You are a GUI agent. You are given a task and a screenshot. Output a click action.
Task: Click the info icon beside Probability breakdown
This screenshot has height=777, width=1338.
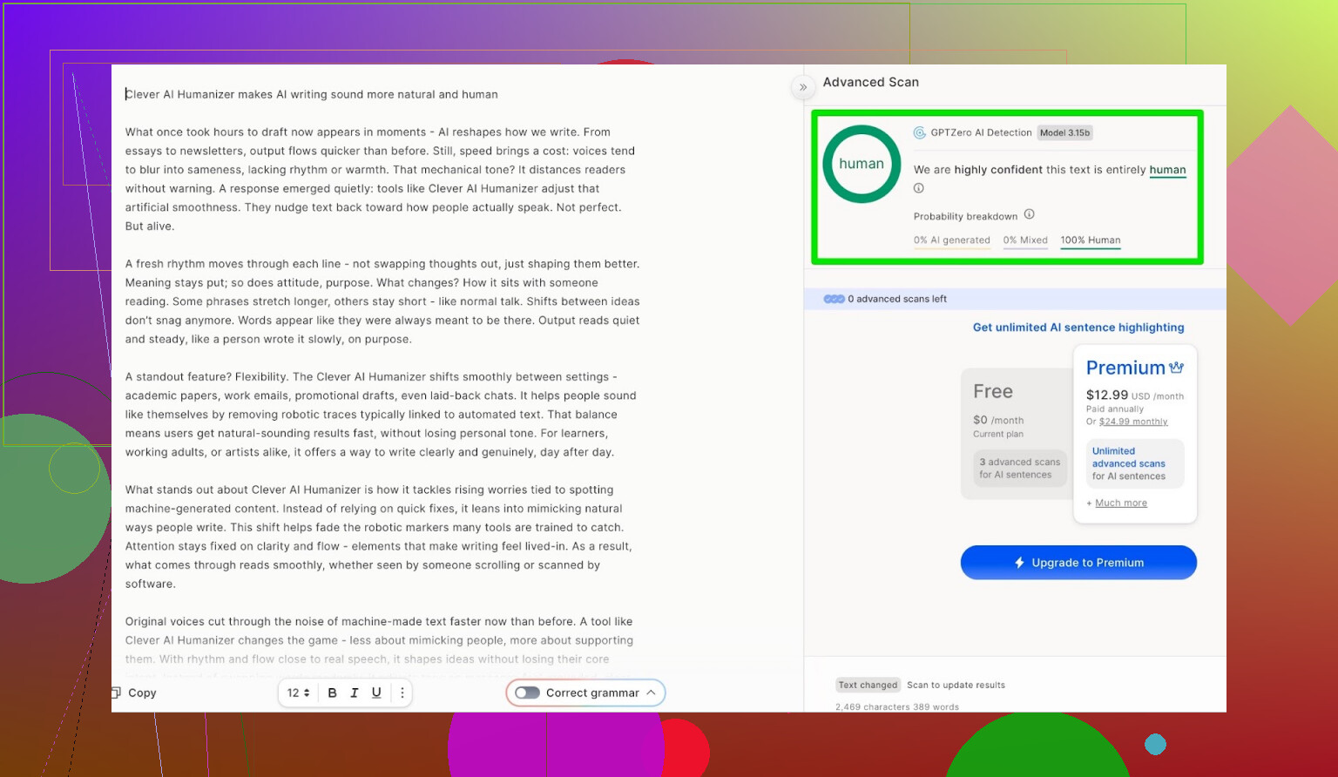point(1029,214)
